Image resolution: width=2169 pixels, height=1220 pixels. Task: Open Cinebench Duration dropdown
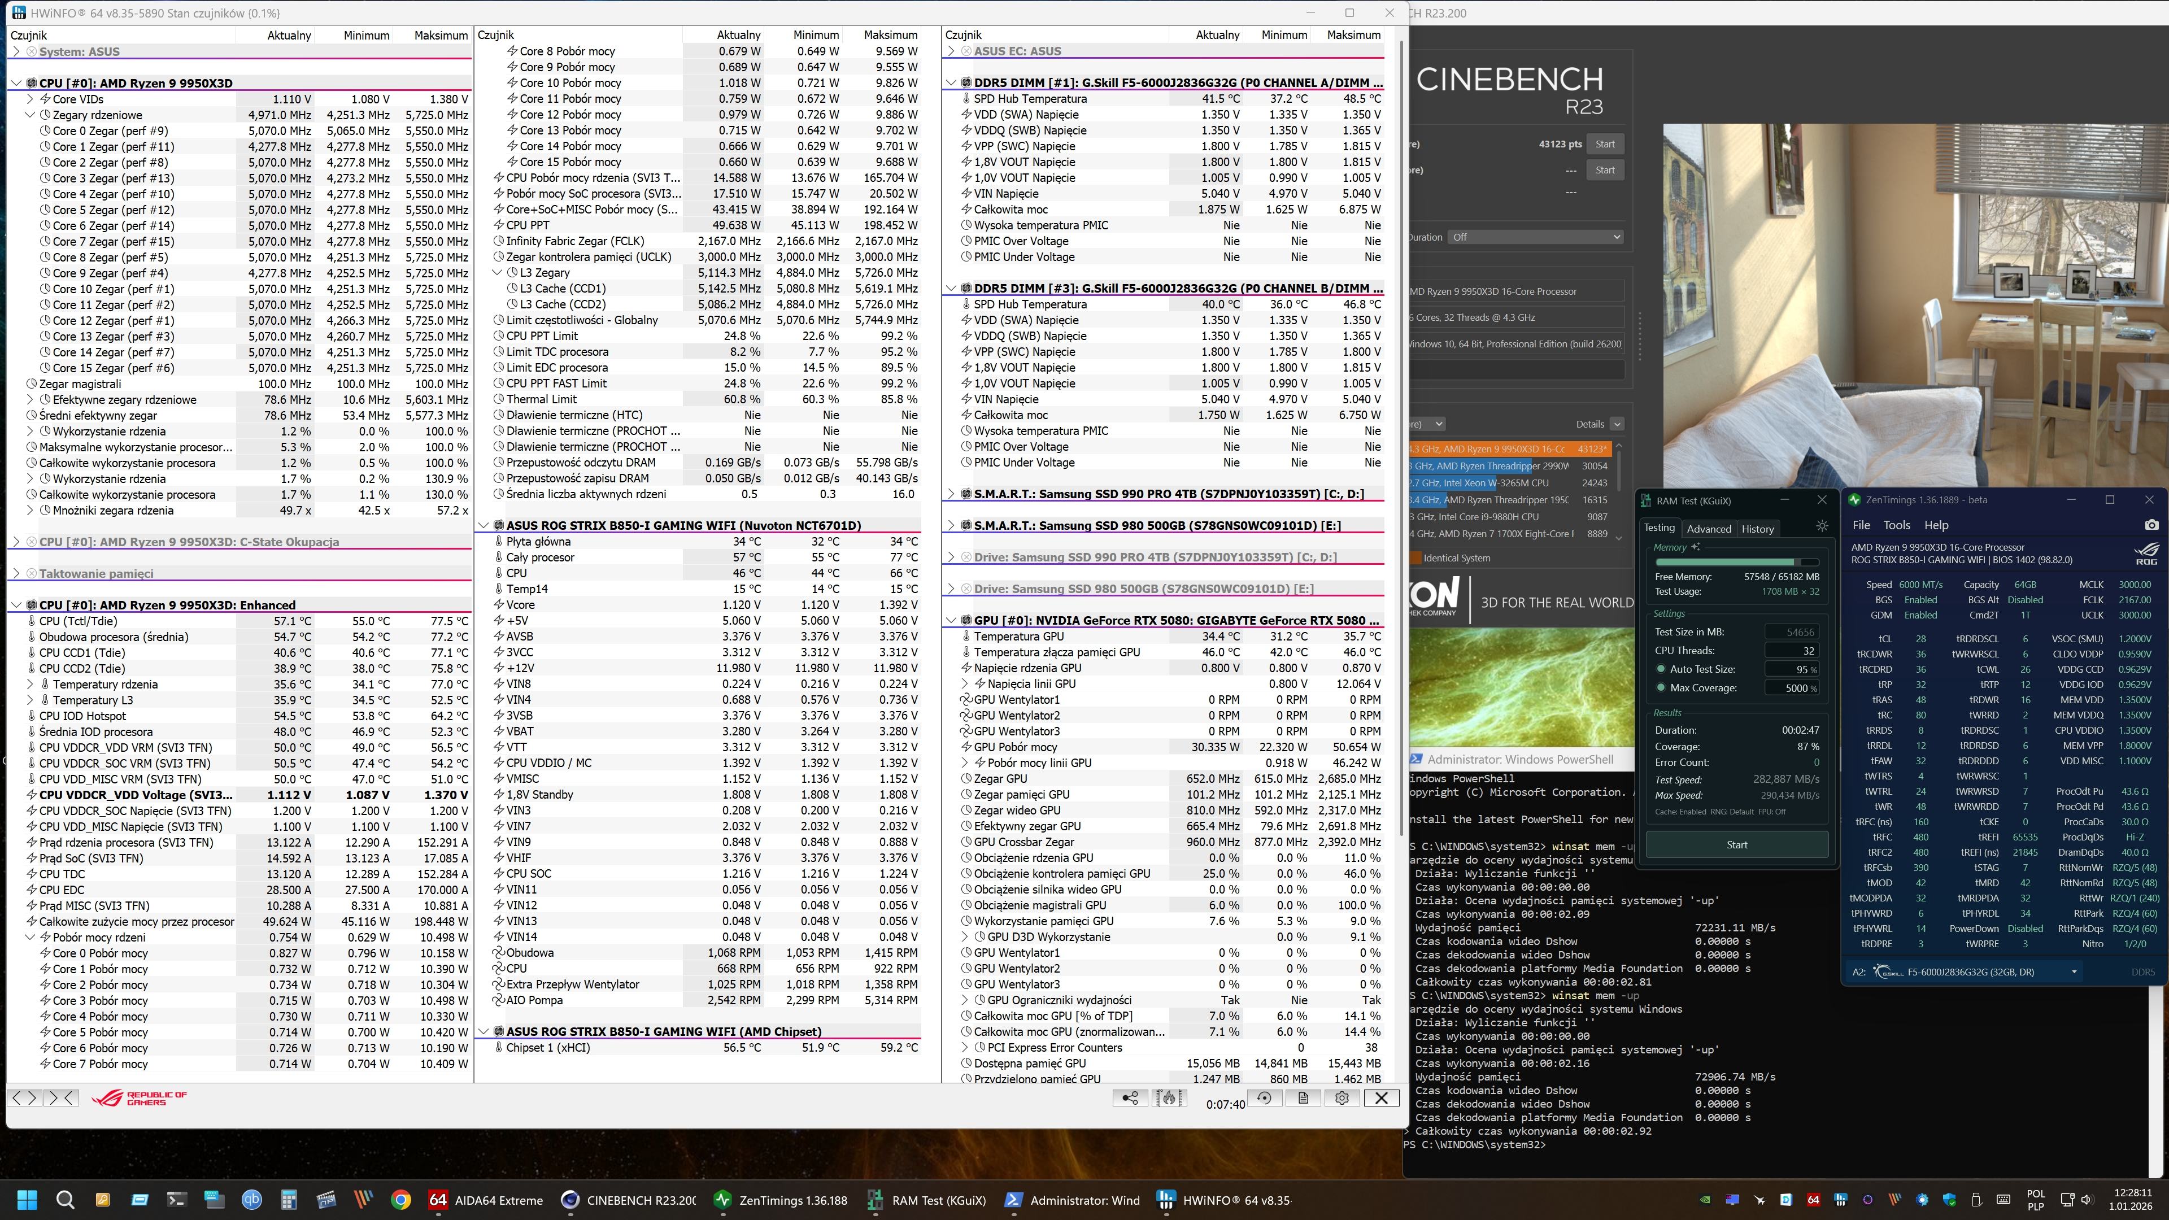point(1536,237)
